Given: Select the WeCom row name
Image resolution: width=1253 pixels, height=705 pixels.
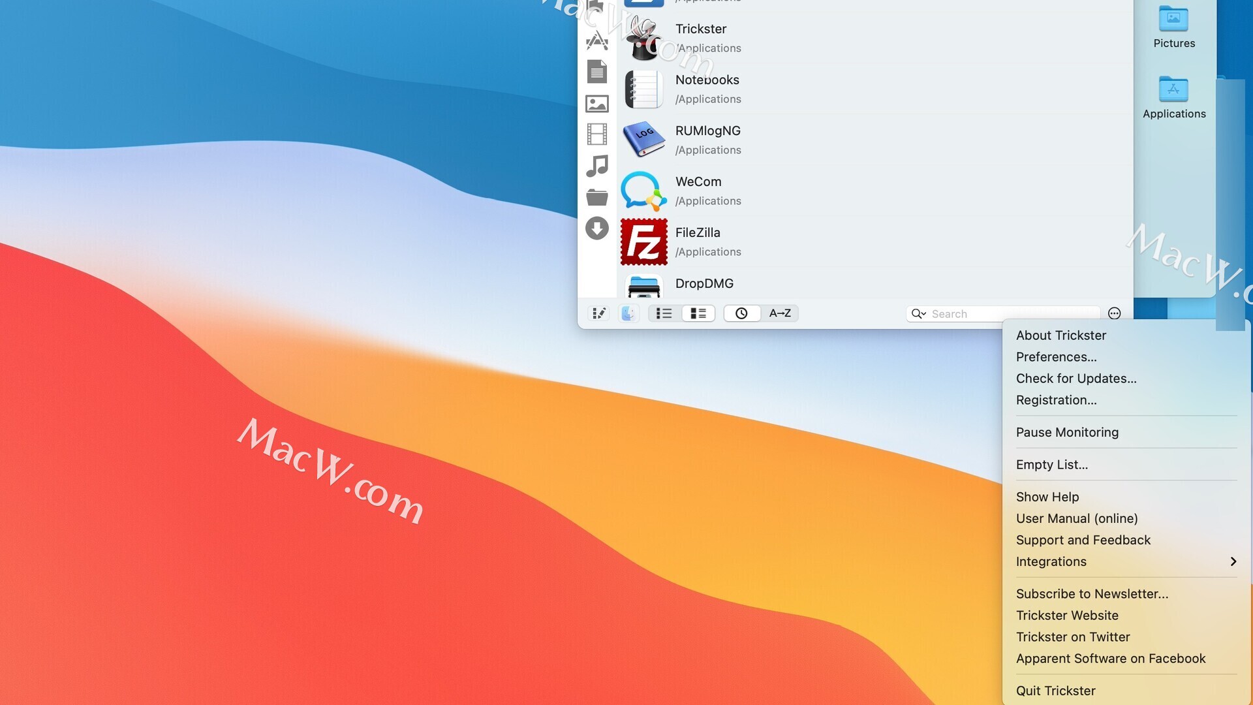Looking at the screenshot, I should pos(698,181).
